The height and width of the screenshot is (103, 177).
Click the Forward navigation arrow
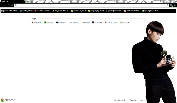point(5,6)
